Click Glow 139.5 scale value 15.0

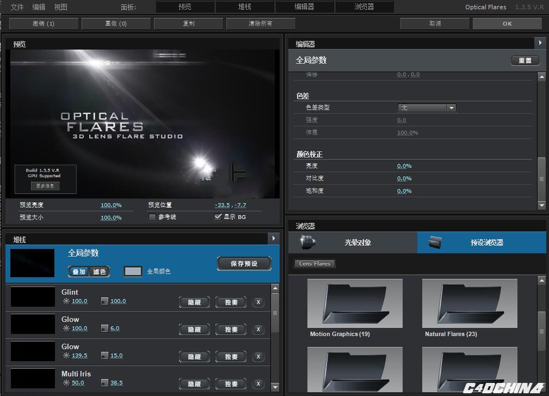(x=116, y=355)
